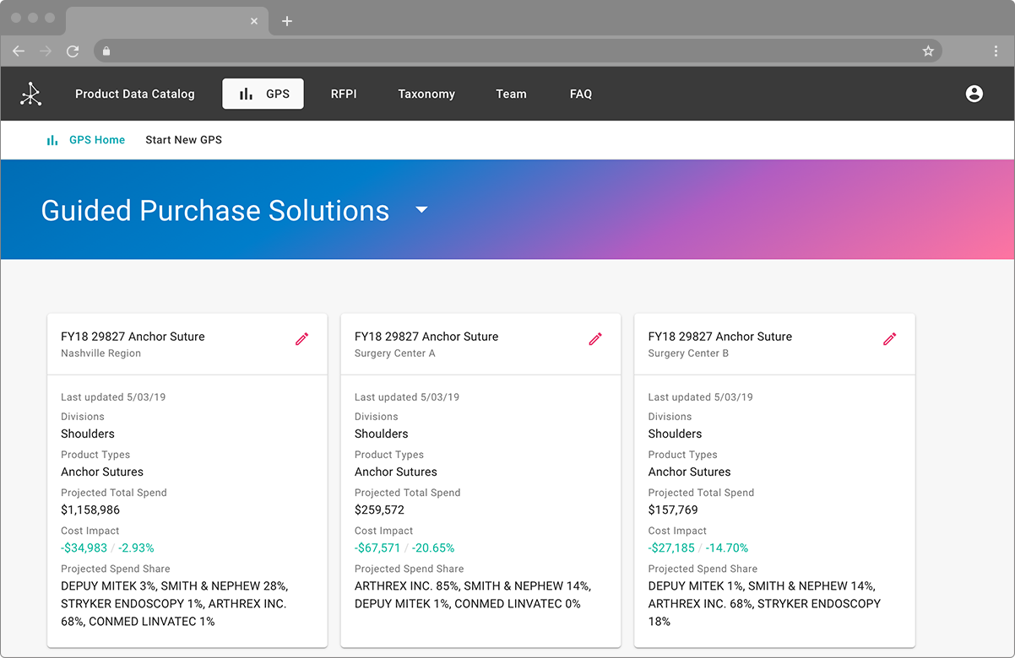Click the -14.70% cost impact percentage
1015x658 pixels.
pyautogui.click(x=727, y=547)
